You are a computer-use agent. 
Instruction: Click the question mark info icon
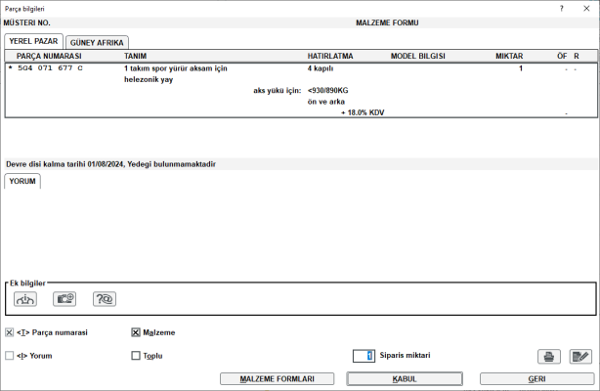tap(105, 300)
